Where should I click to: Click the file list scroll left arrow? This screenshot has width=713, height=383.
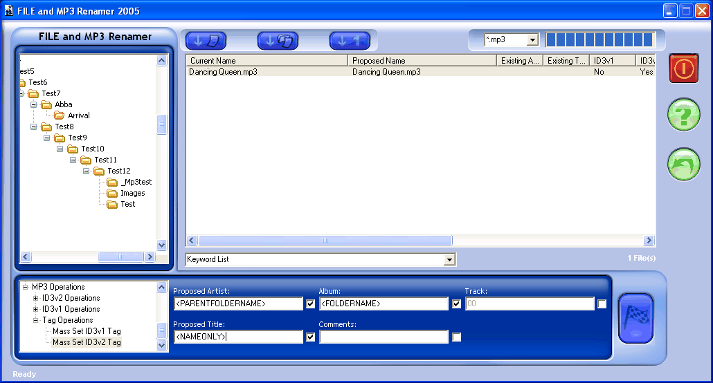(x=192, y=241)
